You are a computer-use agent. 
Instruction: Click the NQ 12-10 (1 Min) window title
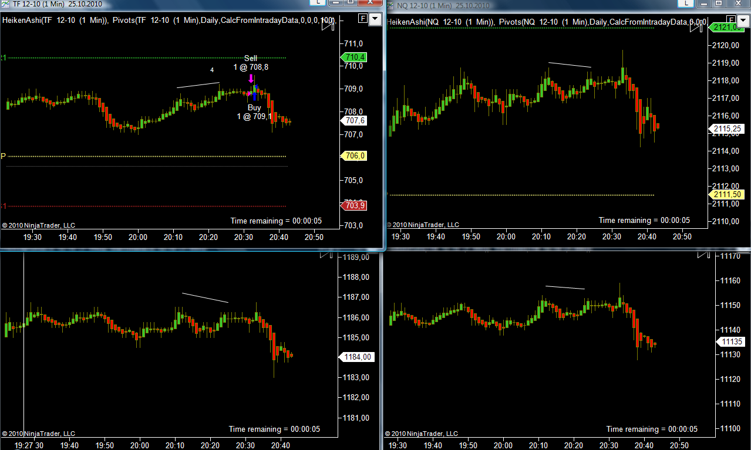tap(443, 5)
